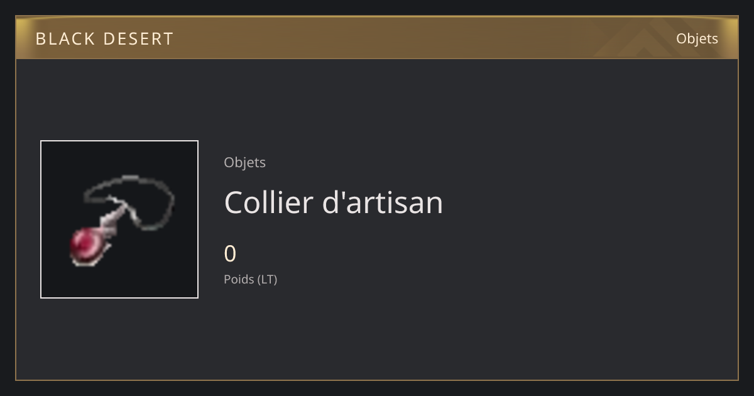Click the faded chevron emblem in the gold header

[x=635, y=39]
